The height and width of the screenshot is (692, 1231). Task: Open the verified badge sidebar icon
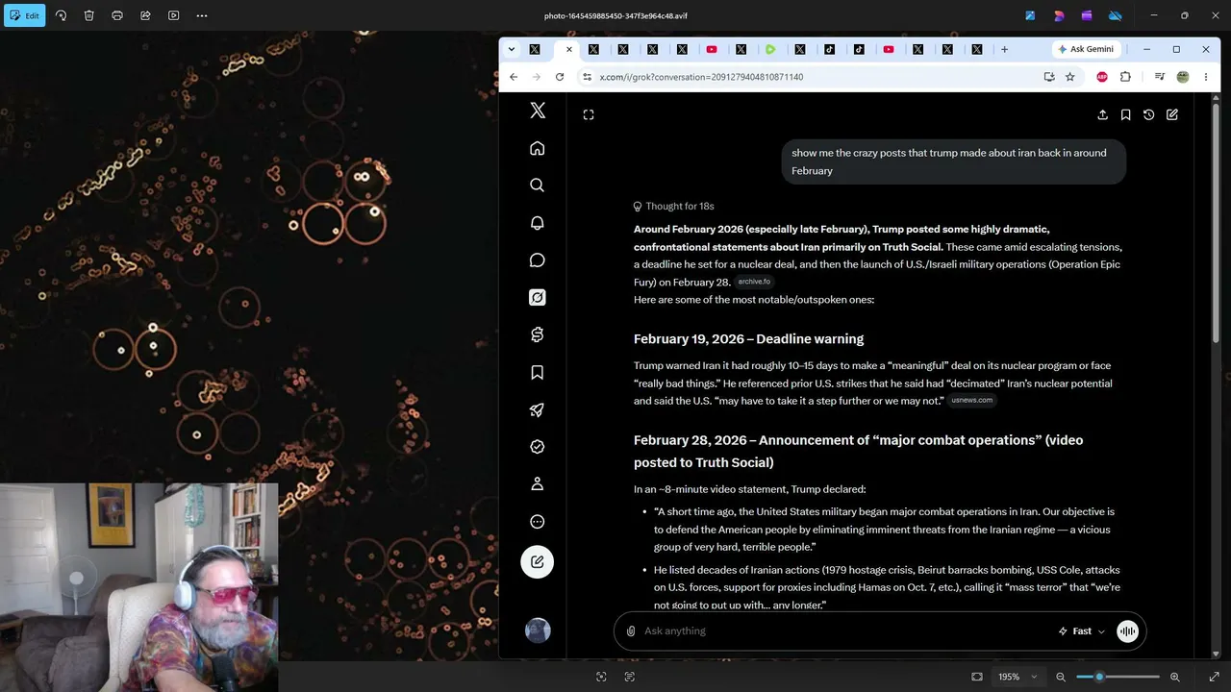coord(538,447)
